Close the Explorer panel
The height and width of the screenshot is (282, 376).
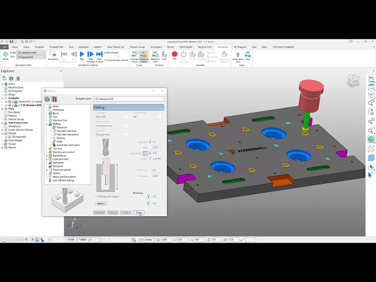pyautogui.click(x=61, y=71)
